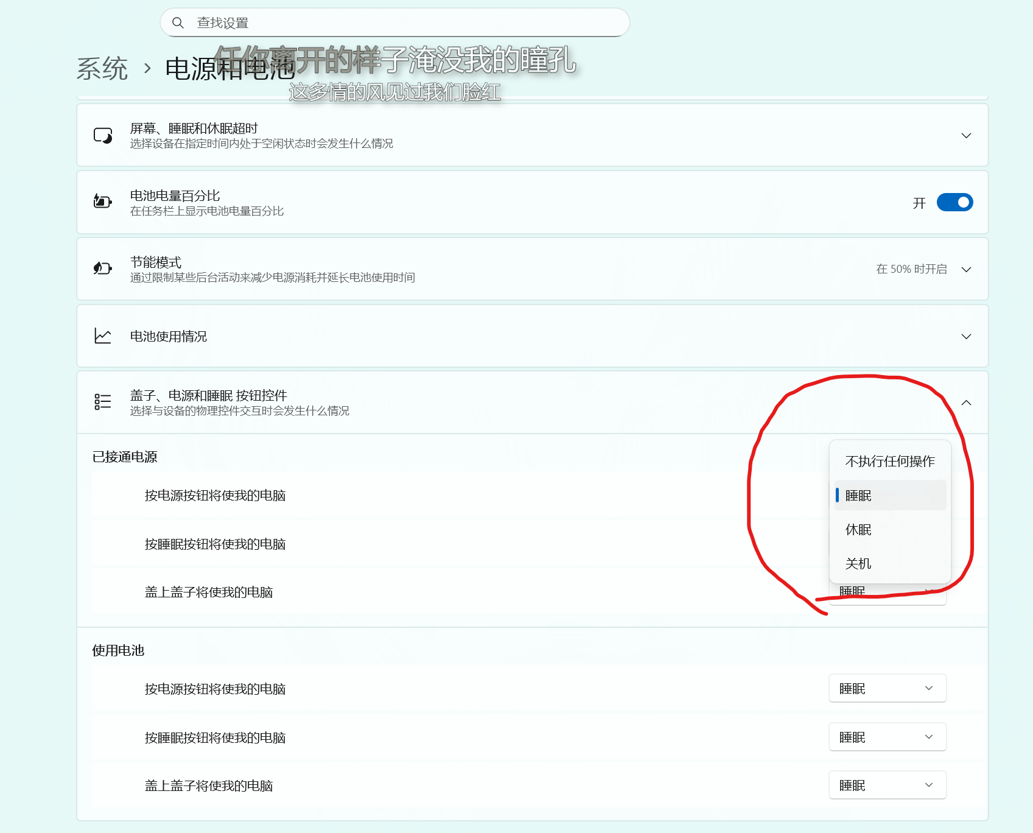
Task: Expand the 屏幕、睡眠和休眠超时 section
Action: click(965, 135)
